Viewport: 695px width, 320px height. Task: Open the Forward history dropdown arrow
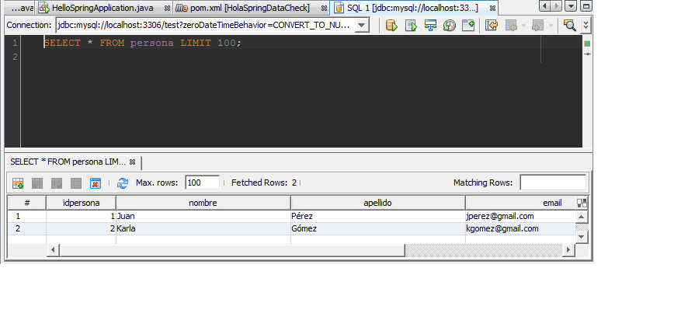(x=551, y=26)
